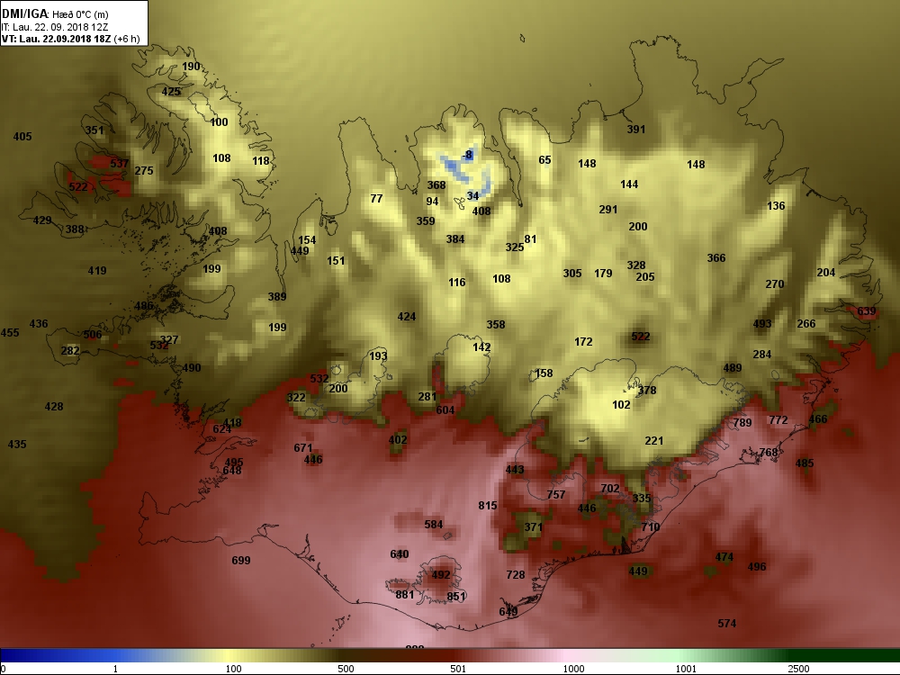Click the map value 275
This screenshot has height=675, width=900.
point(143,170)
